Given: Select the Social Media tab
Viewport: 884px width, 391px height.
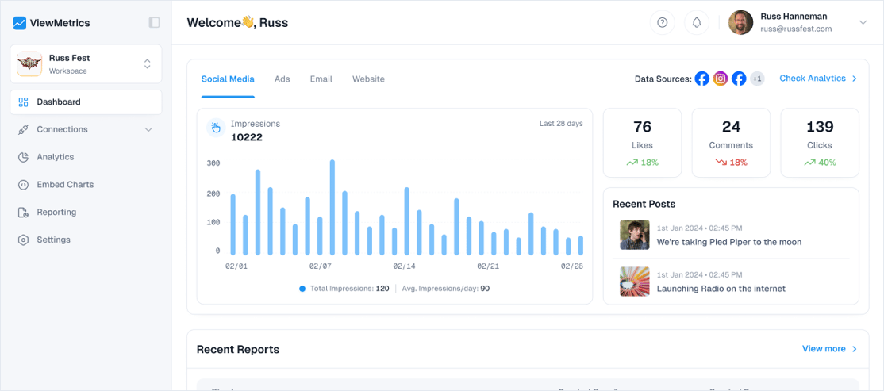Looking at the screenshot, I should [228, 79].
